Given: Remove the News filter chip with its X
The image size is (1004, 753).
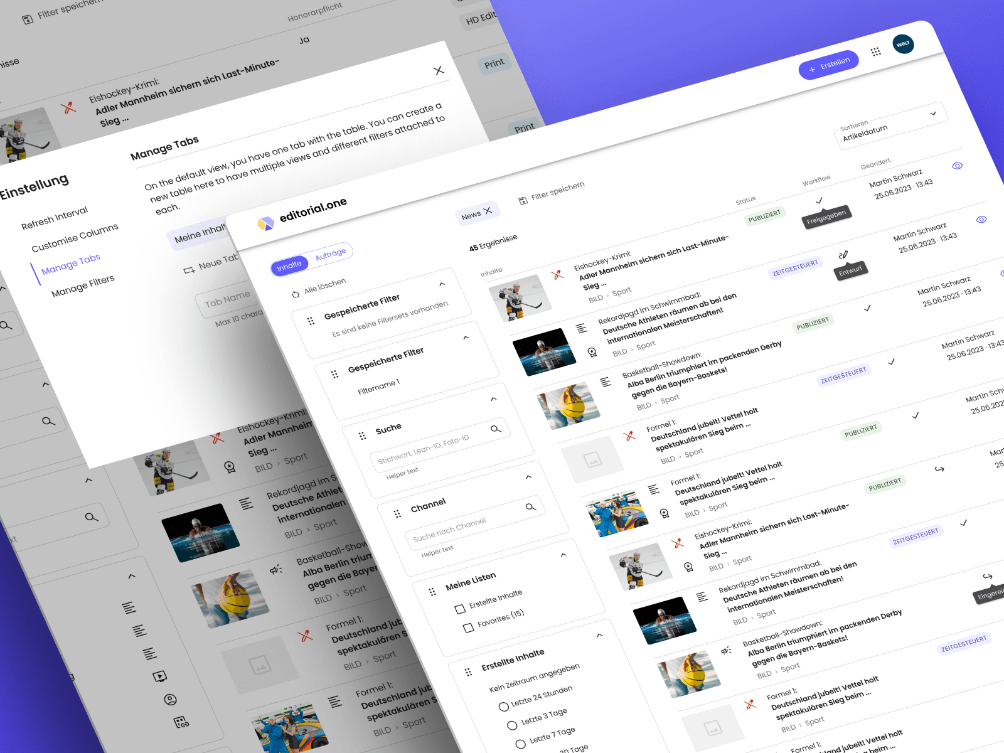Looking at the screenshot, I should pyautogui.click(x=488, y=211).
